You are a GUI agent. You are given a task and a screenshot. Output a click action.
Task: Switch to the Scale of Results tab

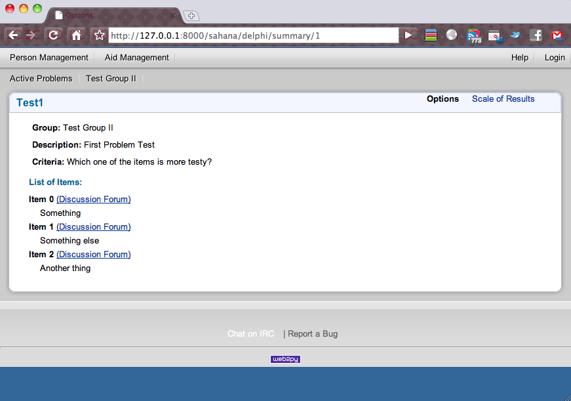503,99
